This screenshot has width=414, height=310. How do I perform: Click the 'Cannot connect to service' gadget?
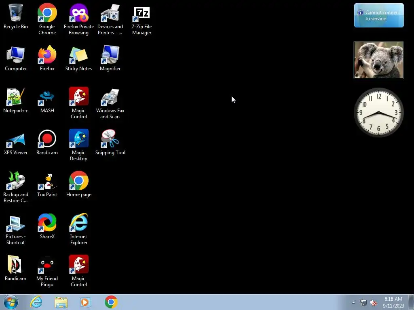379,15
